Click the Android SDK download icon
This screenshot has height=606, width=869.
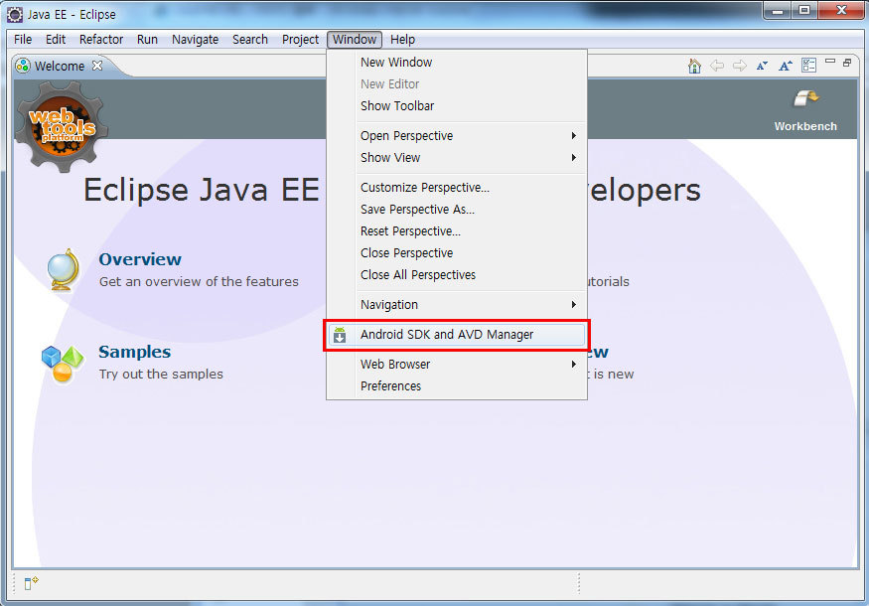click(340, 335)
